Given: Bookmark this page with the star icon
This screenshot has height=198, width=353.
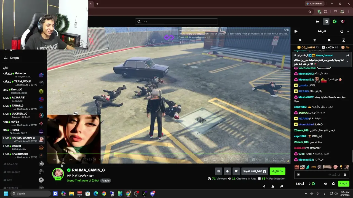Looking at the screenshot, I should point(310,12).
